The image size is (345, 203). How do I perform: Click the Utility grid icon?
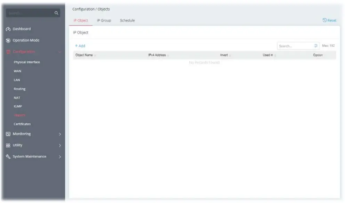tap(7, 145)
